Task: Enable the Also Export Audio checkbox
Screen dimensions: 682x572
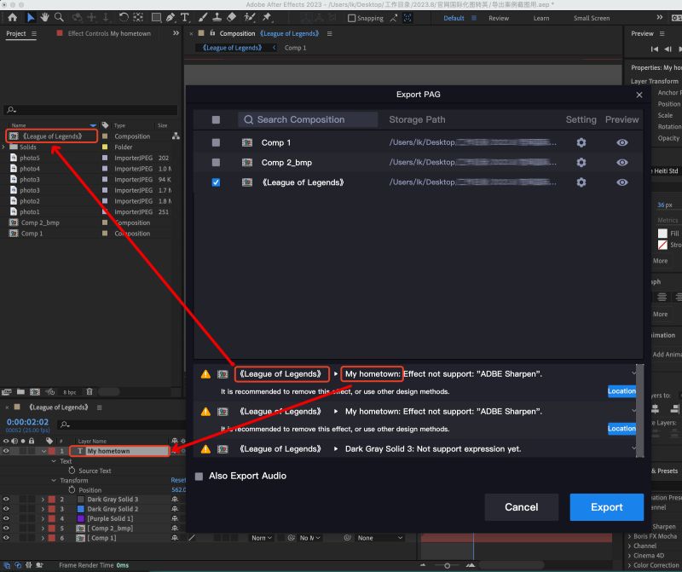Action: [199, 476]
